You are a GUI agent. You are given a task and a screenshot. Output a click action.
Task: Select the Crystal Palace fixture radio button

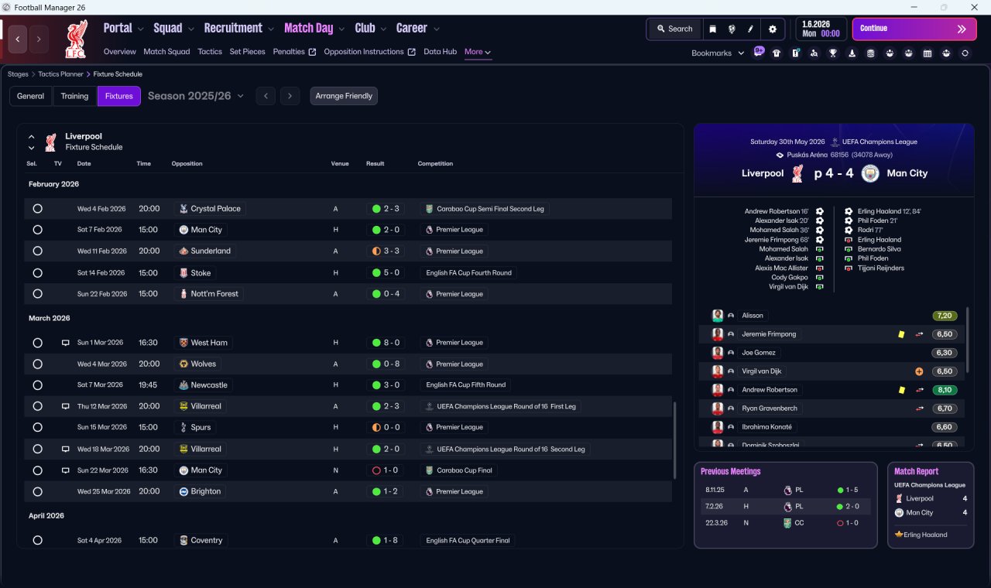[37, 209]
